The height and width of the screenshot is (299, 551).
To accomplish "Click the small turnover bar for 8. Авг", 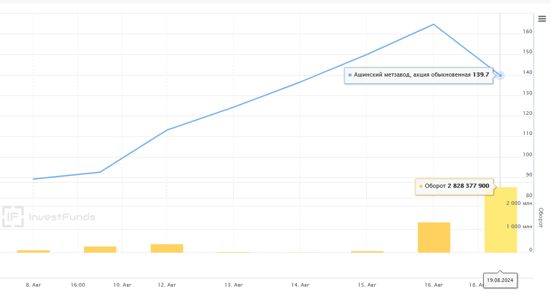I will [33, 251].
